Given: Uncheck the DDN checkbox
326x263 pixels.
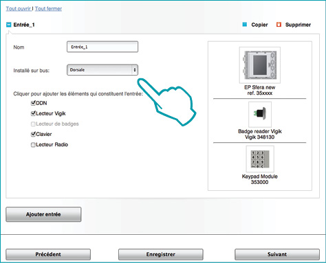Looking at the screenshot, I should pyautogui.click(x=33, y=103).
